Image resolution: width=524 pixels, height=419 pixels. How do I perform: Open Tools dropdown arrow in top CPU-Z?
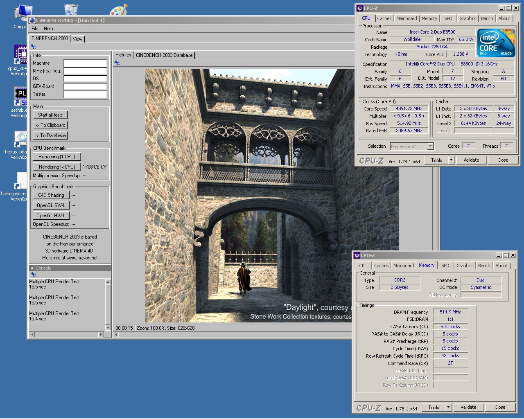[451, 160]
